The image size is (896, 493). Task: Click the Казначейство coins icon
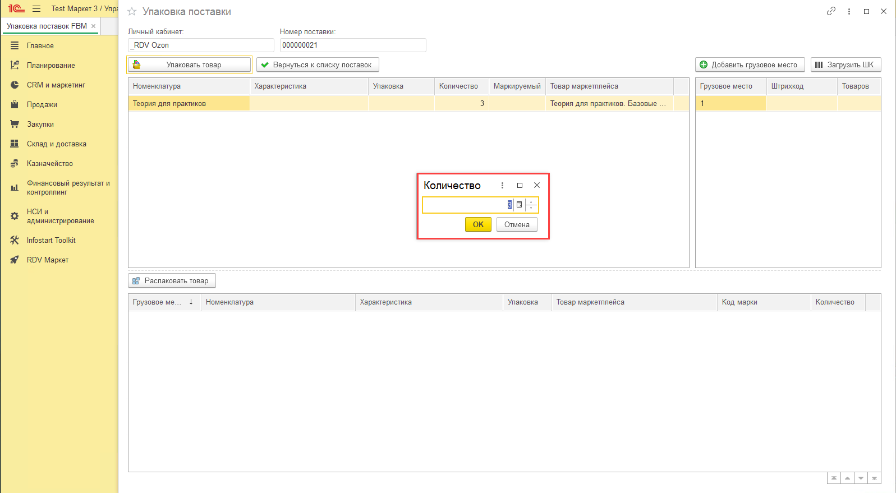[15, 163]
